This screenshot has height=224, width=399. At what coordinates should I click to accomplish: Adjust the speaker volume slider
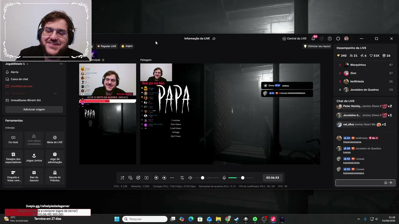[x=207, y=178]
